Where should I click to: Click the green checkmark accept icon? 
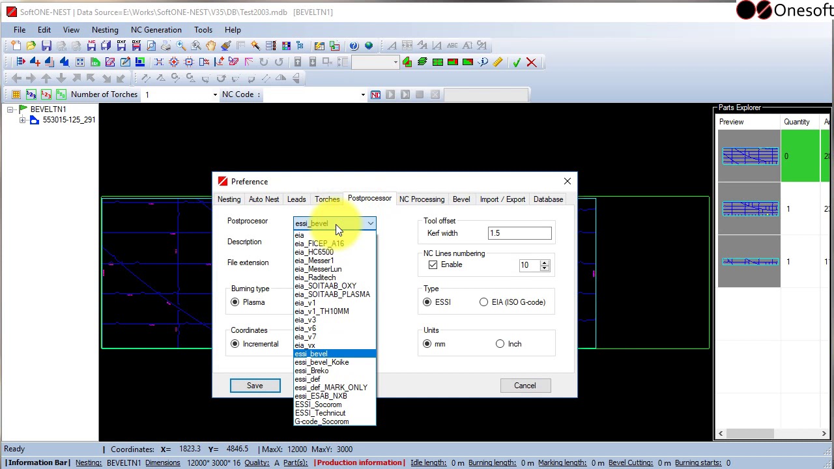517,63
